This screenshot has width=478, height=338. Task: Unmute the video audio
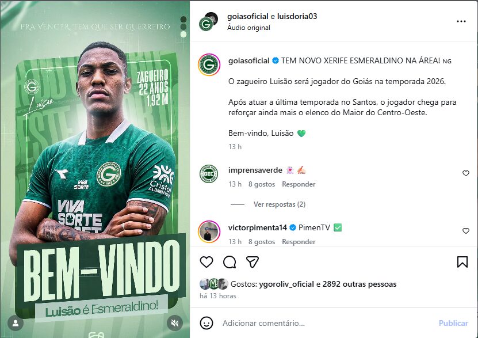point(175,323)
